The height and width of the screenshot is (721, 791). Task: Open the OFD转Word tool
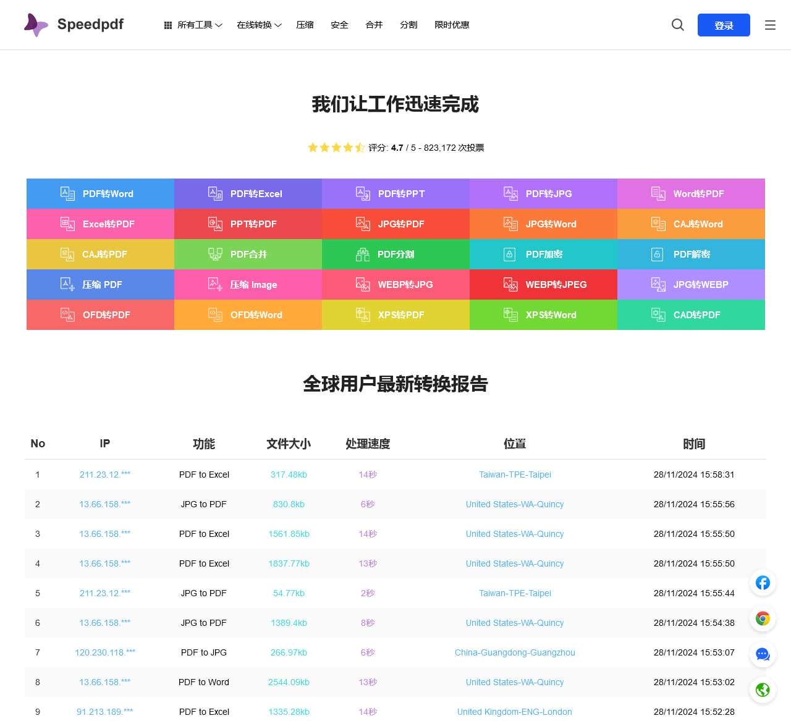click(x=248, y=314)
